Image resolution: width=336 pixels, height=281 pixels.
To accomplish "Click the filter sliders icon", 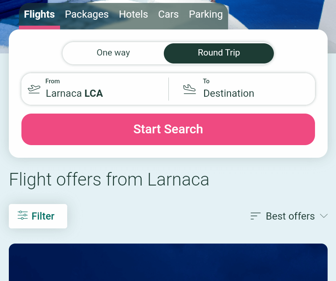I will (23, 215).
